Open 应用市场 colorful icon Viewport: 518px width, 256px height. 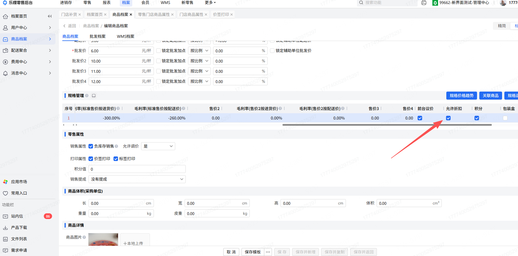[x=5, y=182]
